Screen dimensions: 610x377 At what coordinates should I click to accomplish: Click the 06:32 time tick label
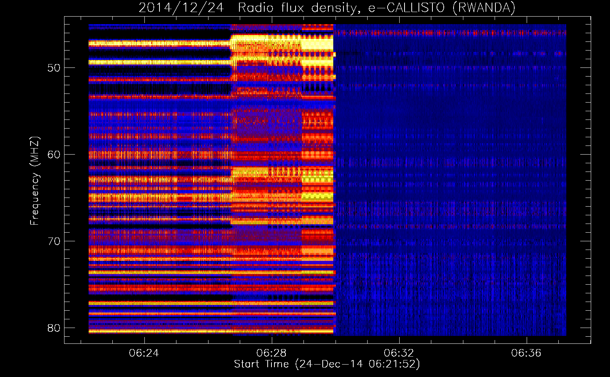click(x=399, y=353)
